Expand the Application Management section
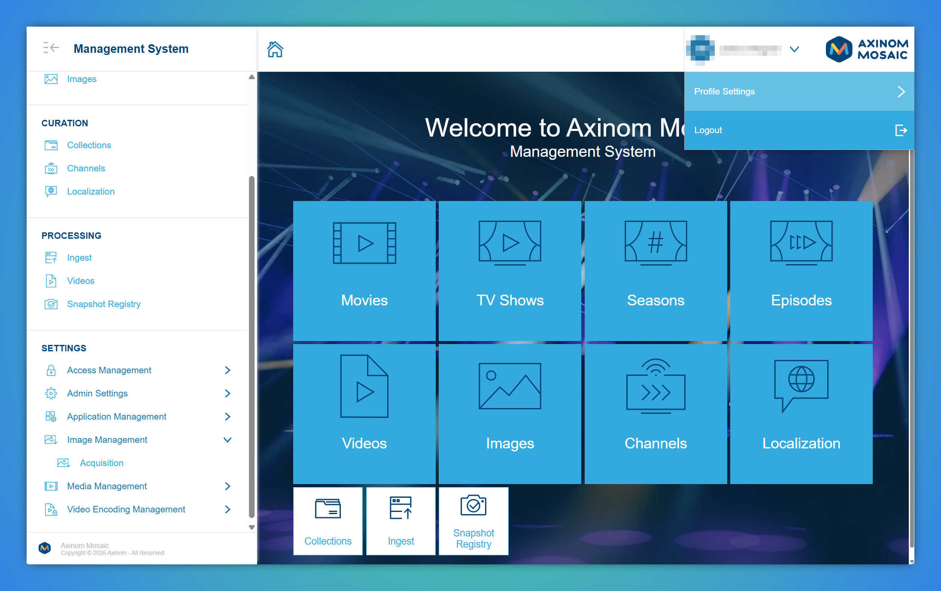The image size is (941, 591). pyautogui.click(x=228, y=417)
